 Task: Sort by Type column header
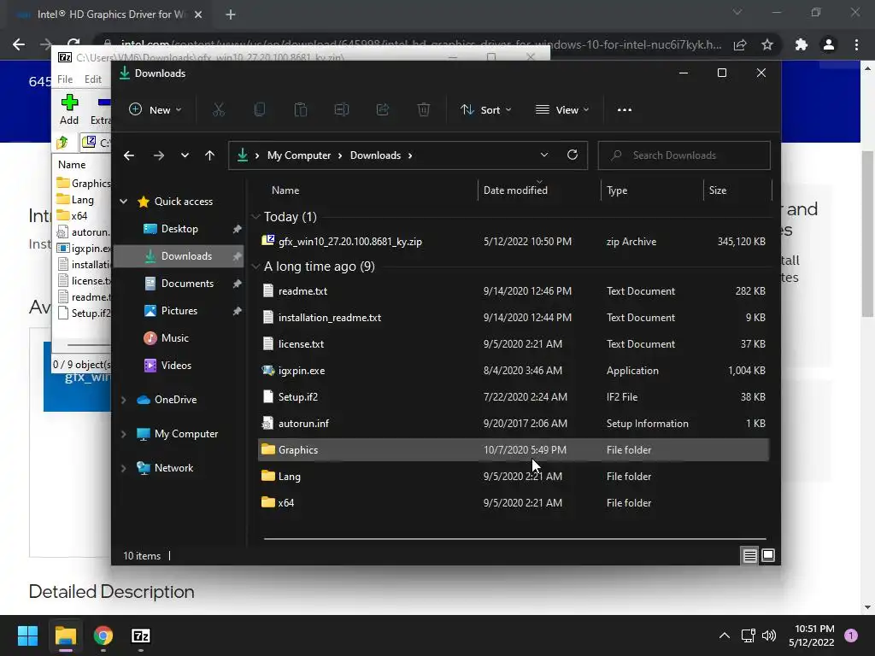click(617, 190)
